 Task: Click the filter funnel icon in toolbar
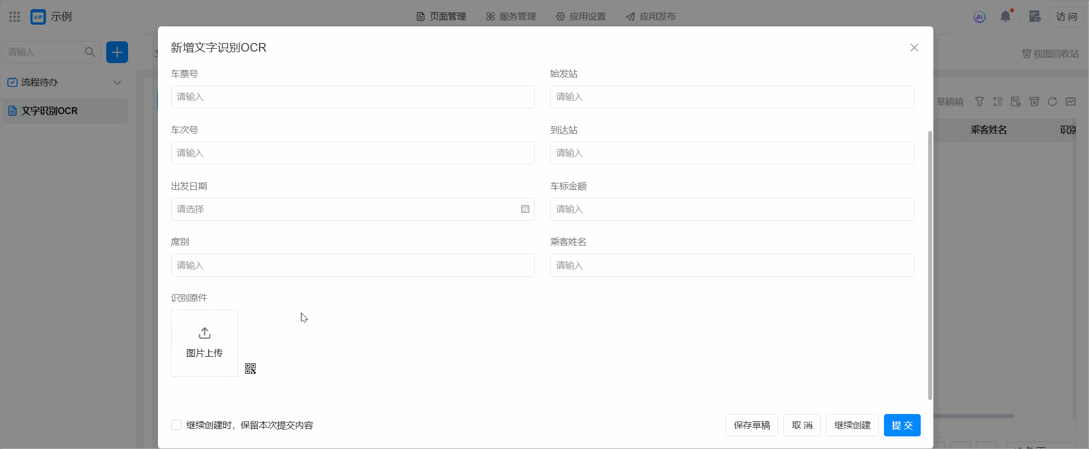pos(979,101)
